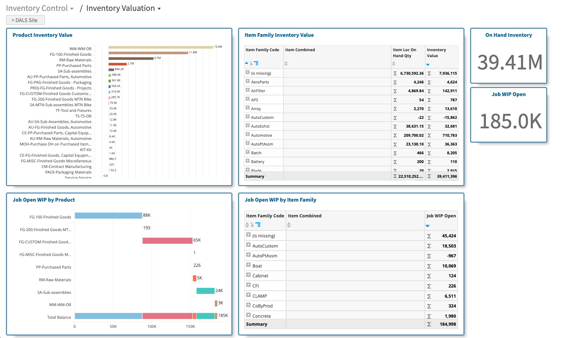Expand the AeroParts row
The image size is (563, 338).
click(x=247, y=81)
